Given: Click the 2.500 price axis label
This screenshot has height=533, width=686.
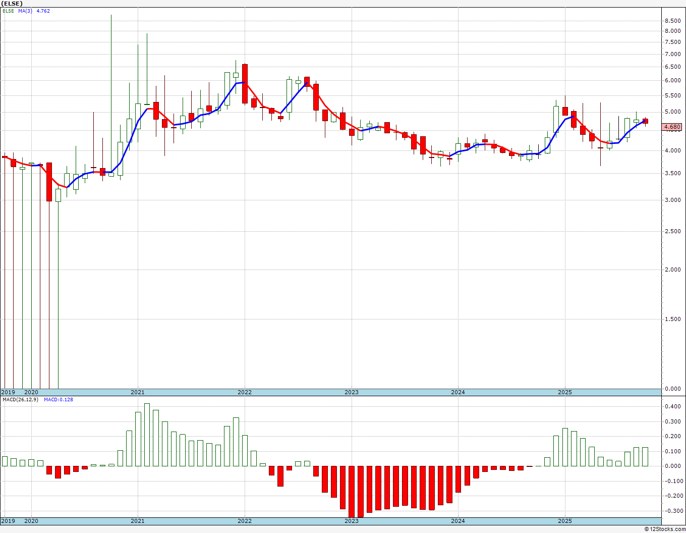Looking at the screenshot, I should tap(673, 231).
